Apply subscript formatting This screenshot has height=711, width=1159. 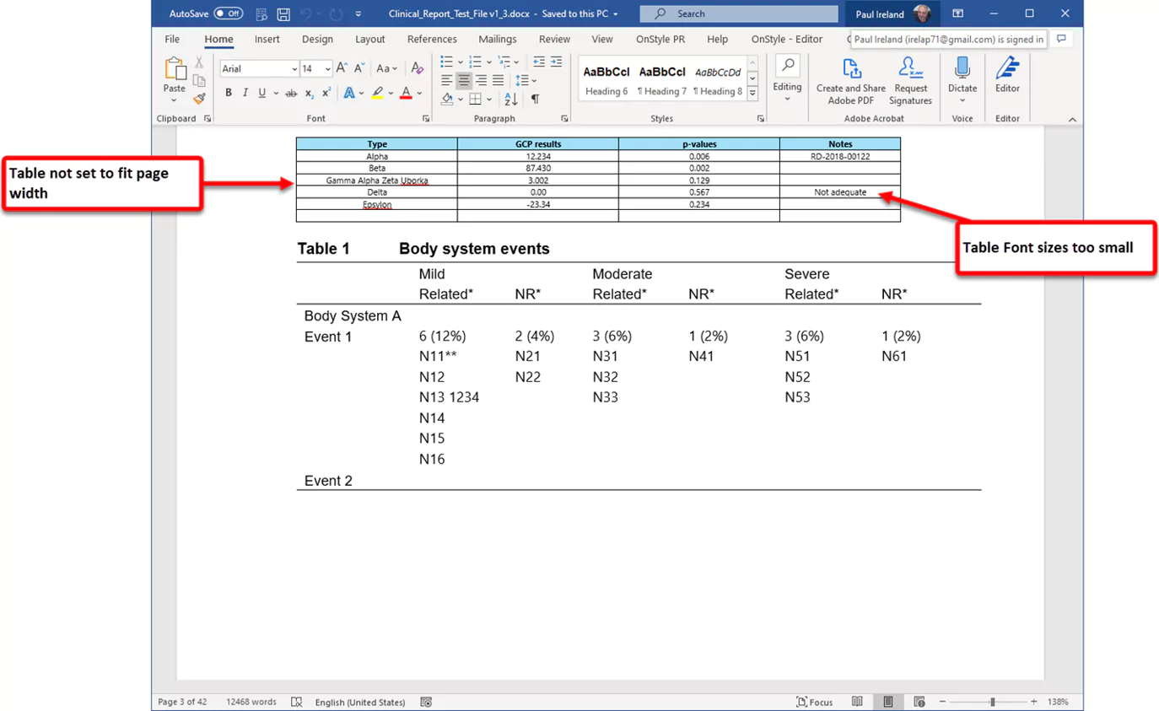[310, 93]
